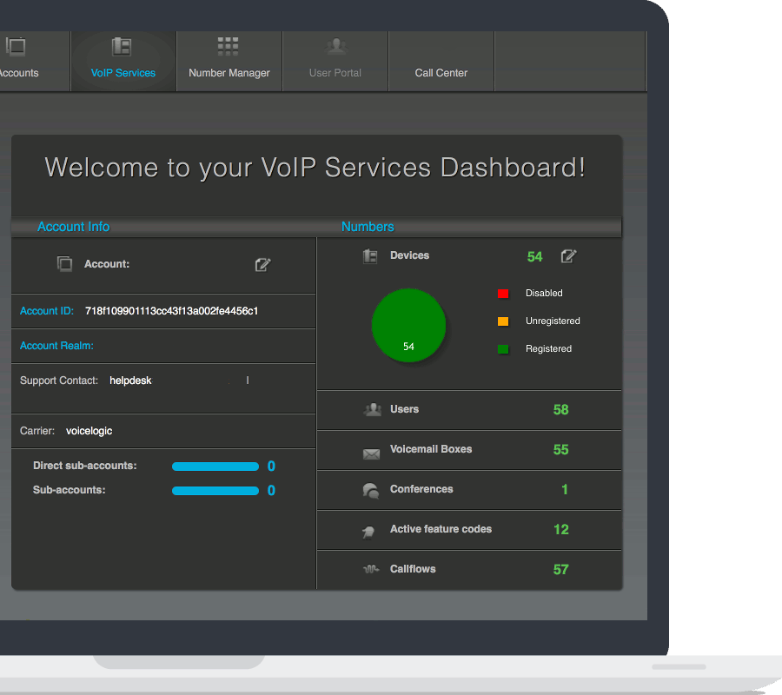Screen dimensions: 782x695
Task: Open the Accounts tab
Action: pos(34,61)
